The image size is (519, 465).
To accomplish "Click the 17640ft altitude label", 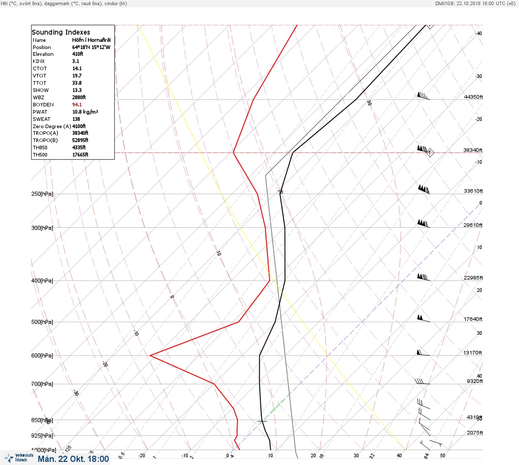I will click(x=473, y=319).
